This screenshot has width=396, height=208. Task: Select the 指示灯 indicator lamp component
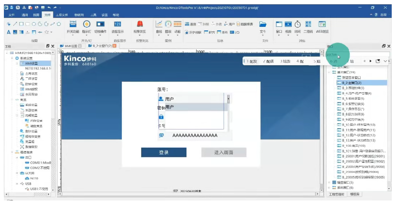[86, 24]
